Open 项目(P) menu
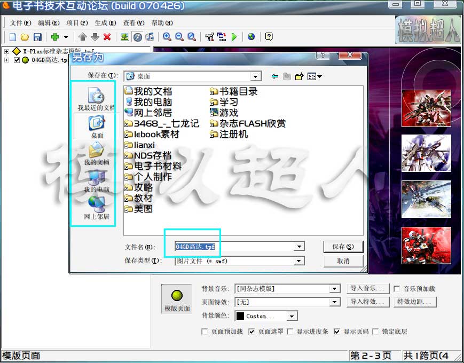Screen dimensions: 464x363 click(x=77, y=23)
